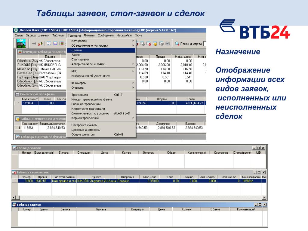
Task: Click icon of Текущая таблица параметров window
Action: pos(20,52)
